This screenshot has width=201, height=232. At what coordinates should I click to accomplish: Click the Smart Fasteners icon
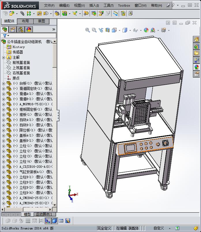pos(39,14)
